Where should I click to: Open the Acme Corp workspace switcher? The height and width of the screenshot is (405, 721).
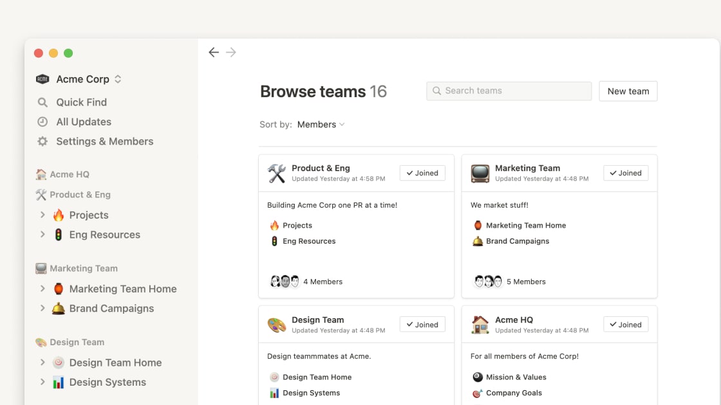[x=118, y=79]
